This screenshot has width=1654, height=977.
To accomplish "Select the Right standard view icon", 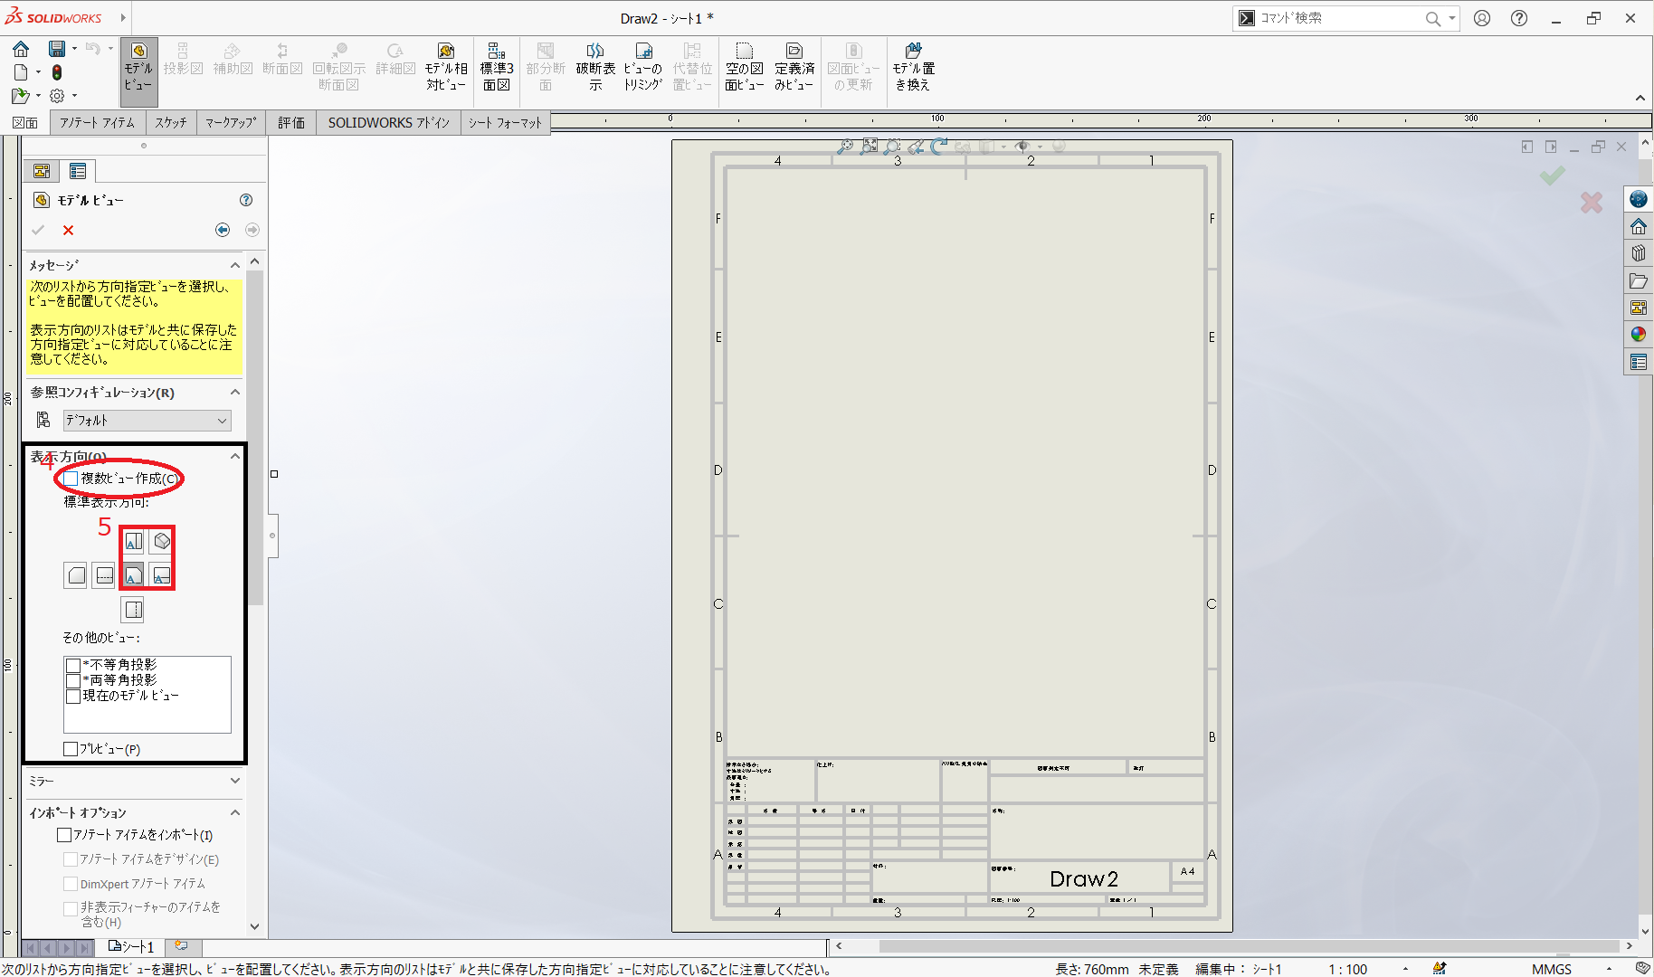I will 161,575.
